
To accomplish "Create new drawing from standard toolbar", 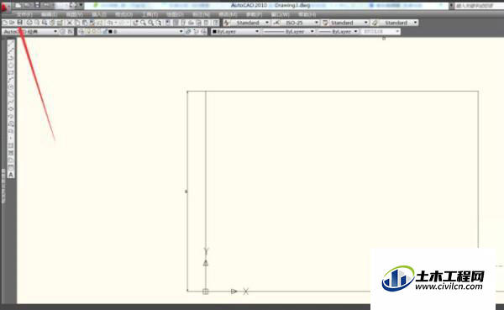I will click(5, 23).
